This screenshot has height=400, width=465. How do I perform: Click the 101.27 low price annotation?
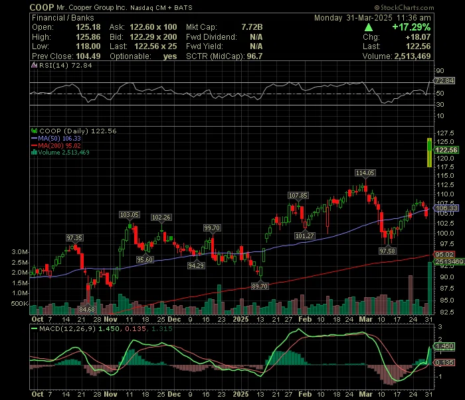pos(304,235)
